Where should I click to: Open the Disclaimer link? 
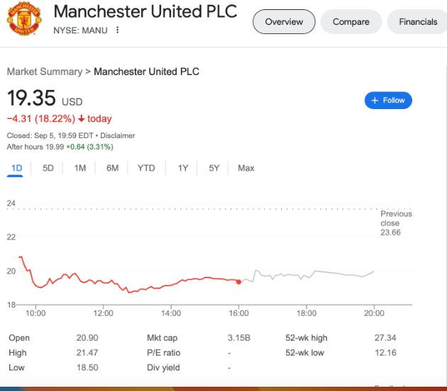pyautogui.click(x=118, y=135)
